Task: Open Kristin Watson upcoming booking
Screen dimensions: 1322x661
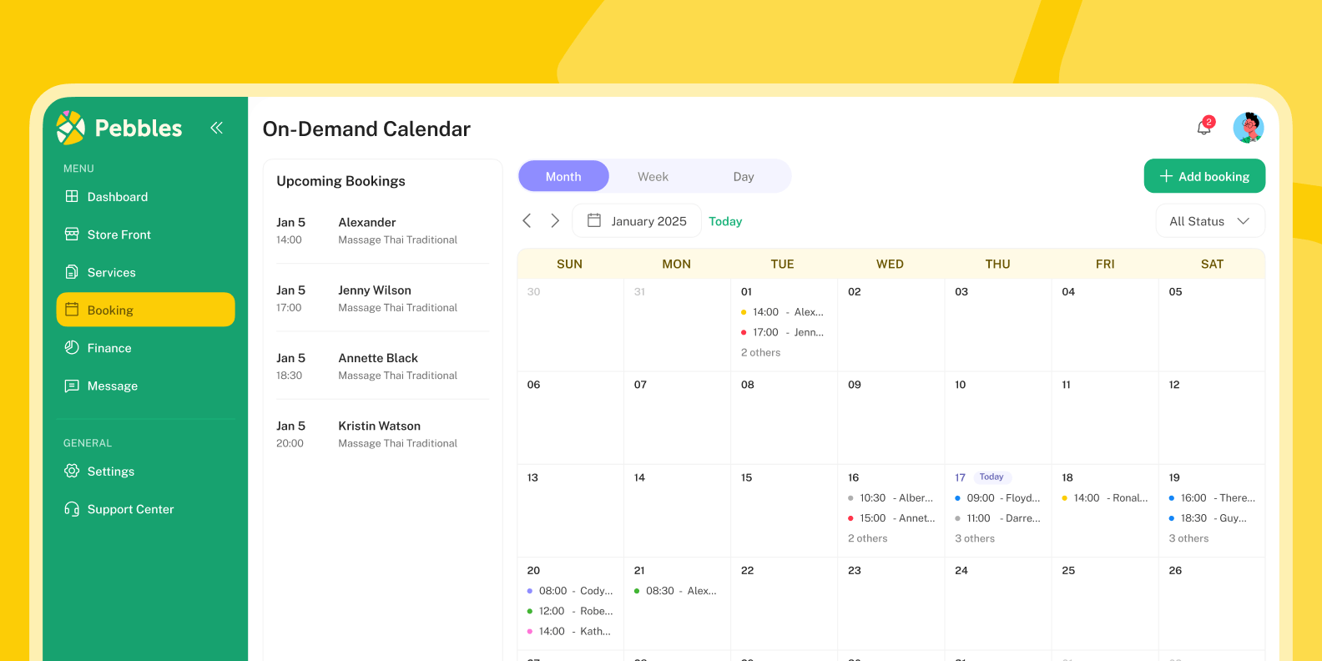Action: click(x=383, y=434)
